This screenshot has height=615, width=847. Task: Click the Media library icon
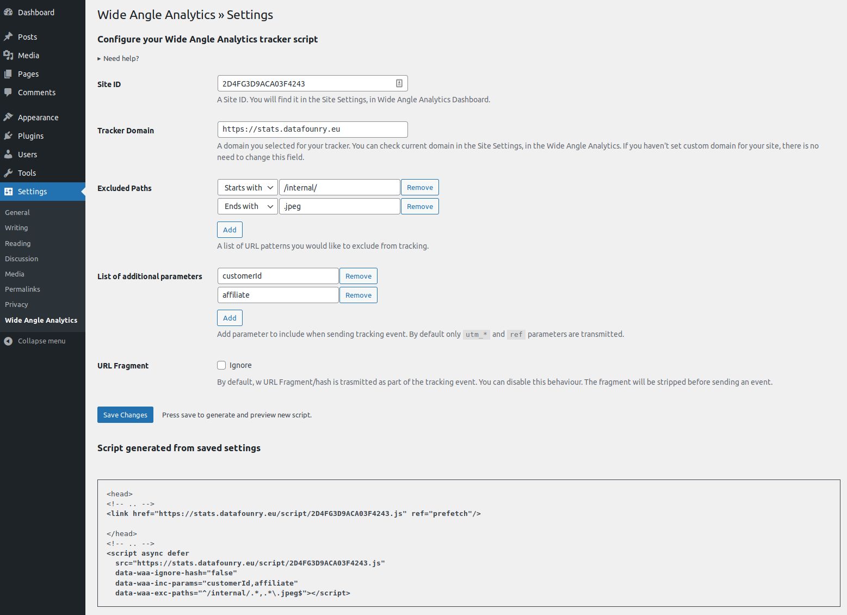pos(8,56)
